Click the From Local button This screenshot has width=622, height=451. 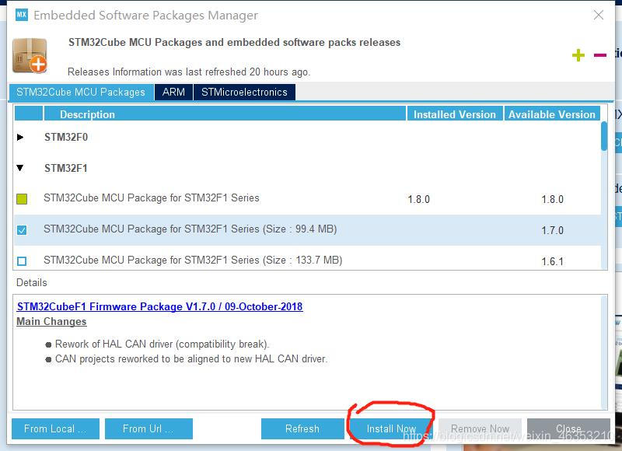(55, 428)
